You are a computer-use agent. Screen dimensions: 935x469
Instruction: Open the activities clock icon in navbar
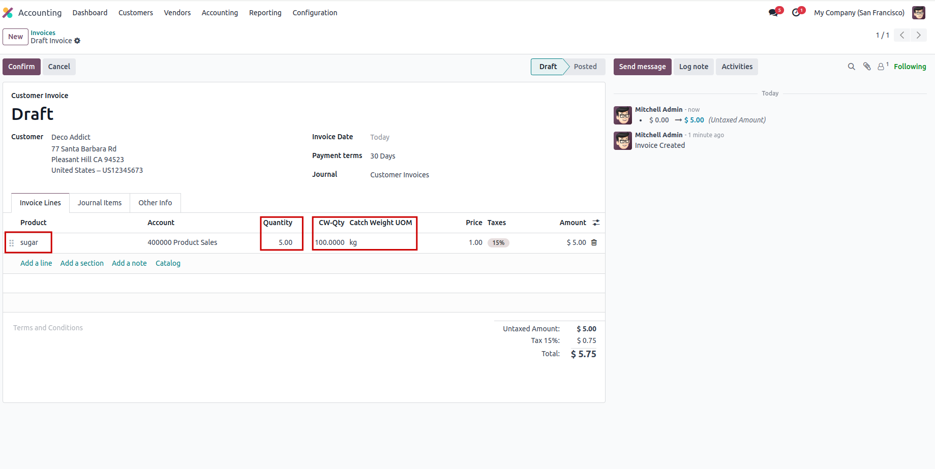tap(796, 13)
